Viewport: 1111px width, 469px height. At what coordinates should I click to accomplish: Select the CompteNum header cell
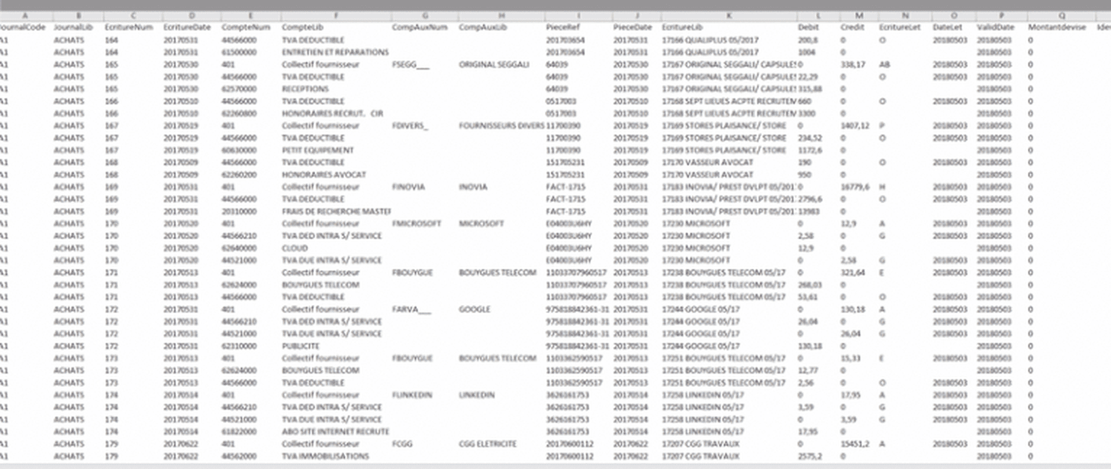point(246,27)
